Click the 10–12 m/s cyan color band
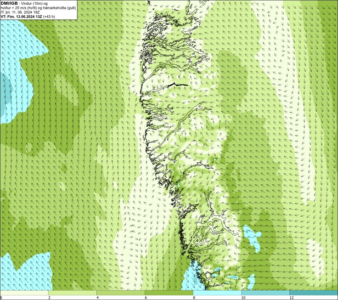This screenshot has width=338, height=300. click(x=266, y=293)
